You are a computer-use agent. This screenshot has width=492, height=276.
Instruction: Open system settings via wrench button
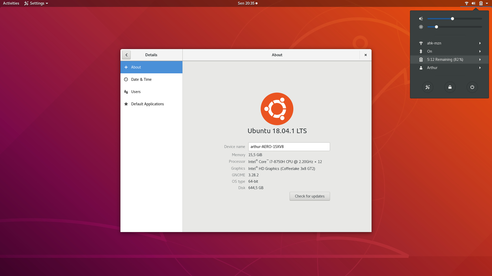[428, 87]
